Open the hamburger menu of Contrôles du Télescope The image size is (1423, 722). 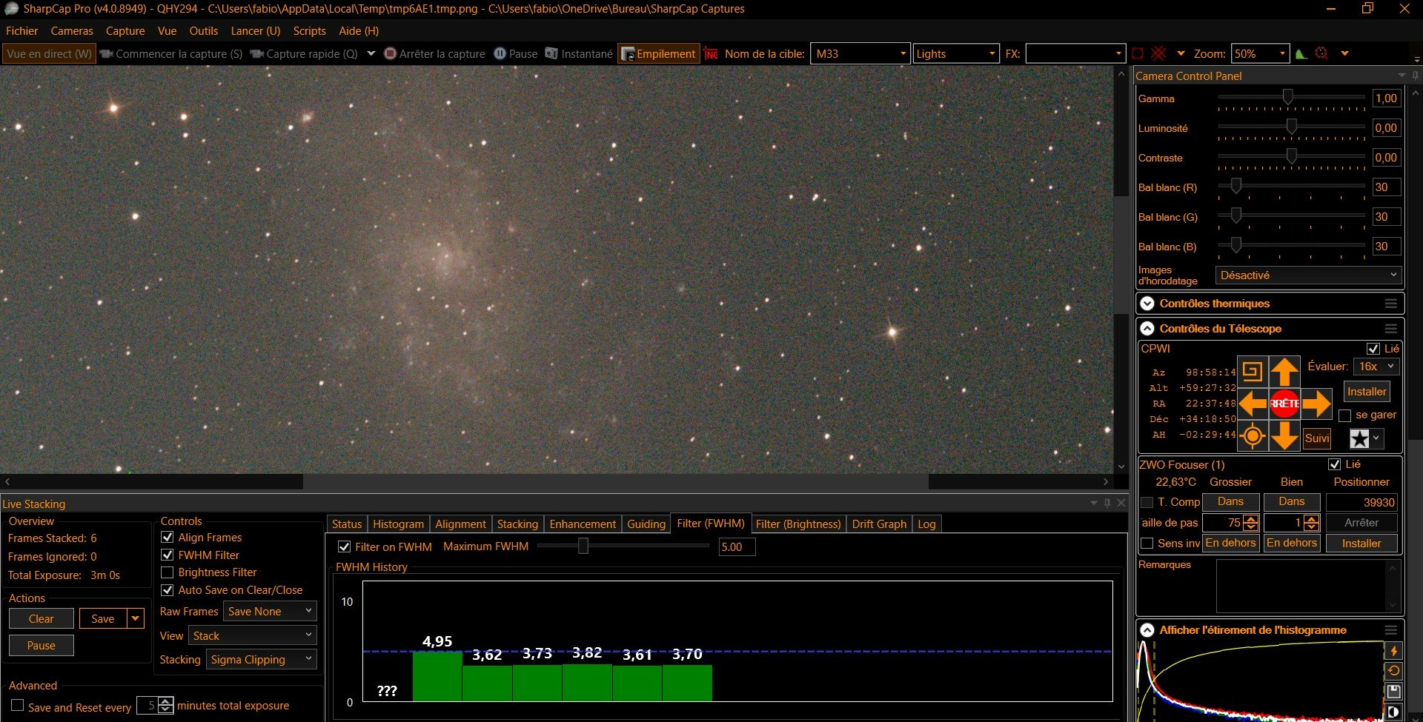pyautogui.click(x=1391, y=329)
